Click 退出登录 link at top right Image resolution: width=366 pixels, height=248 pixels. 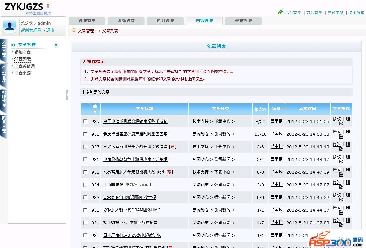pyautogui.click(x=356, y=12)
